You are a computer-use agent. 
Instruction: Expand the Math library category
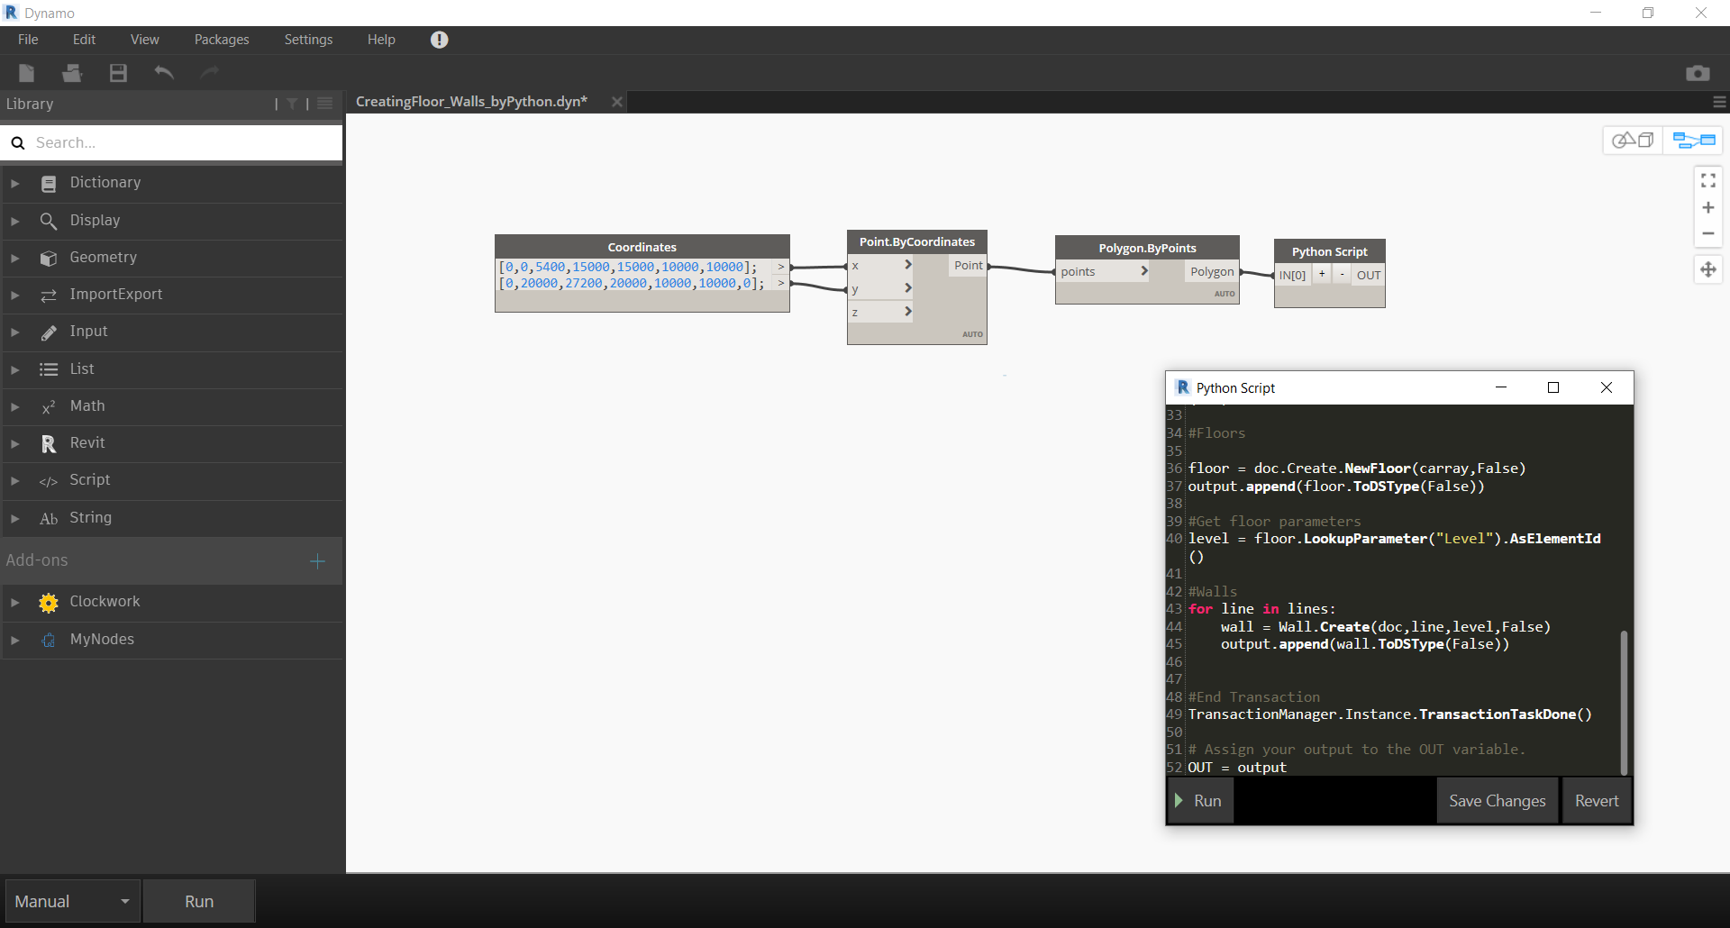pyautogui.click(x=15, y=407)
